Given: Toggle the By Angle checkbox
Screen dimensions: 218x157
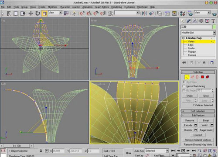Looking at the screenshot, I should 184,90.
